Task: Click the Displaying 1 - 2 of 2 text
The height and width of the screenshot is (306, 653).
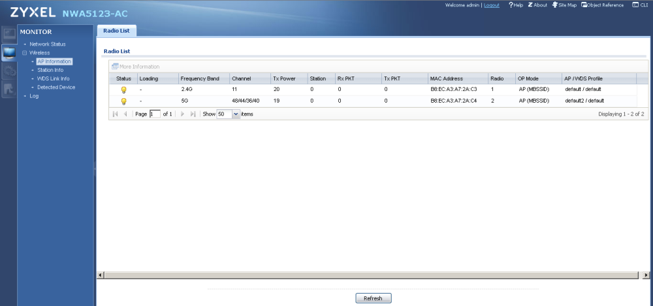Action: pyautogui.click(x=621, y=114)
